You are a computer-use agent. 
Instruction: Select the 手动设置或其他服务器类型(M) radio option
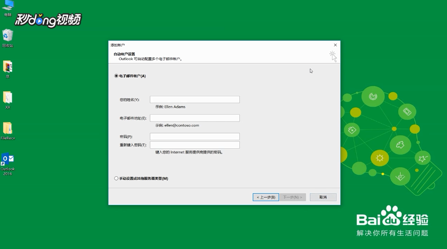click(116, 178)
